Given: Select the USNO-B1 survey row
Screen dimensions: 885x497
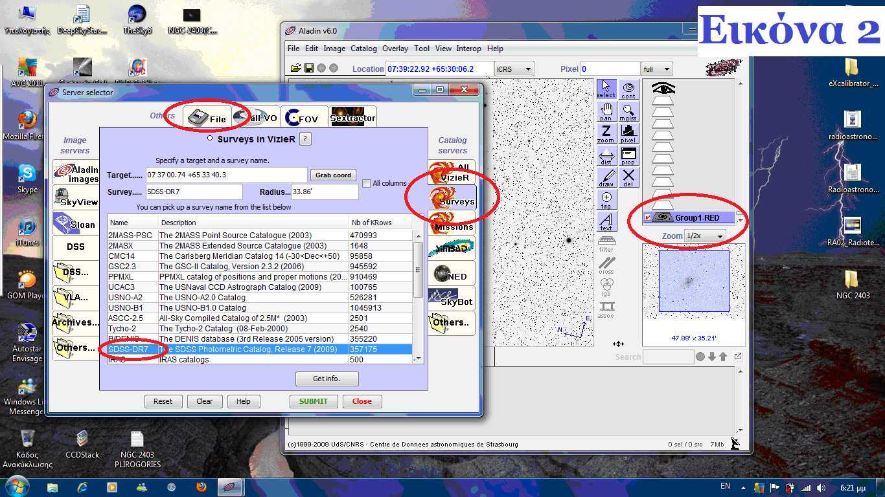Looking at the screenshot, I should 260,308.
